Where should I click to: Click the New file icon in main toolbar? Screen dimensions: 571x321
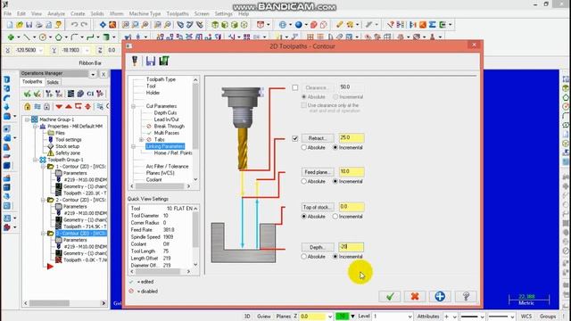[x=10, y=25]
